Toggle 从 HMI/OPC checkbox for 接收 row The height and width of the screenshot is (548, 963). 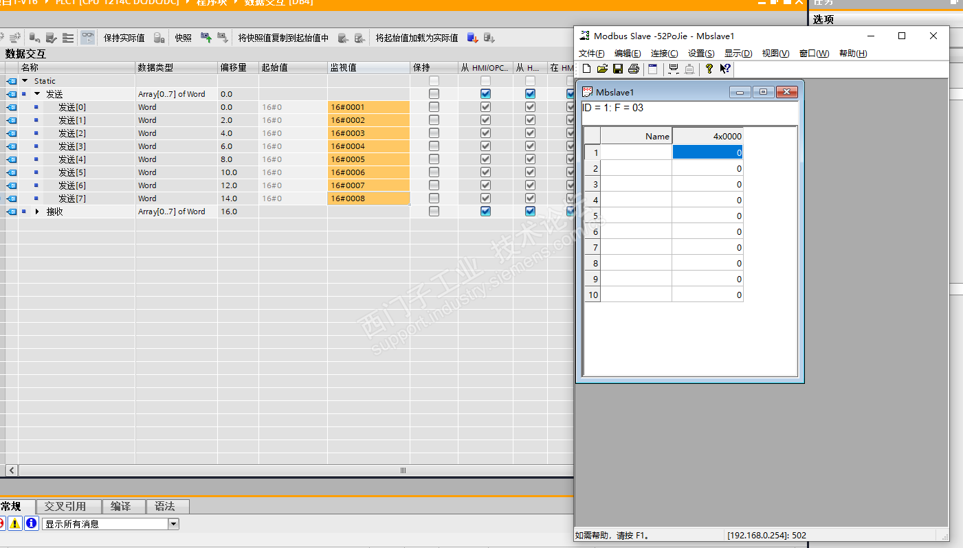click(x=486, y=212)
